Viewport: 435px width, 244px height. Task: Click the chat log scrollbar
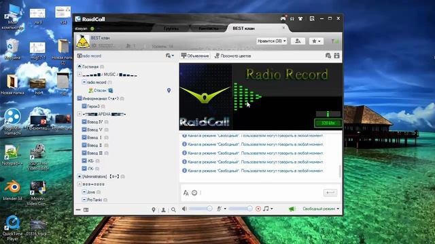point(340,171)
